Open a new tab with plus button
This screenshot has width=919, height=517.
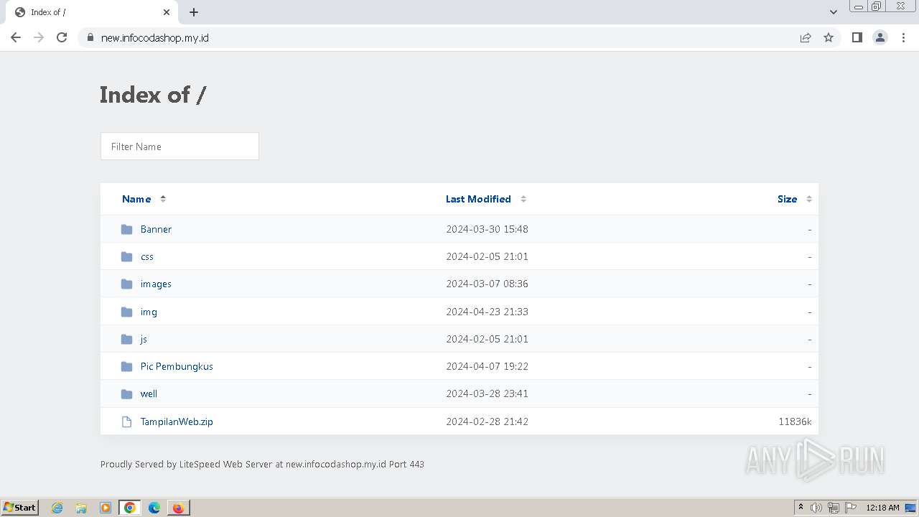[194, 12]
